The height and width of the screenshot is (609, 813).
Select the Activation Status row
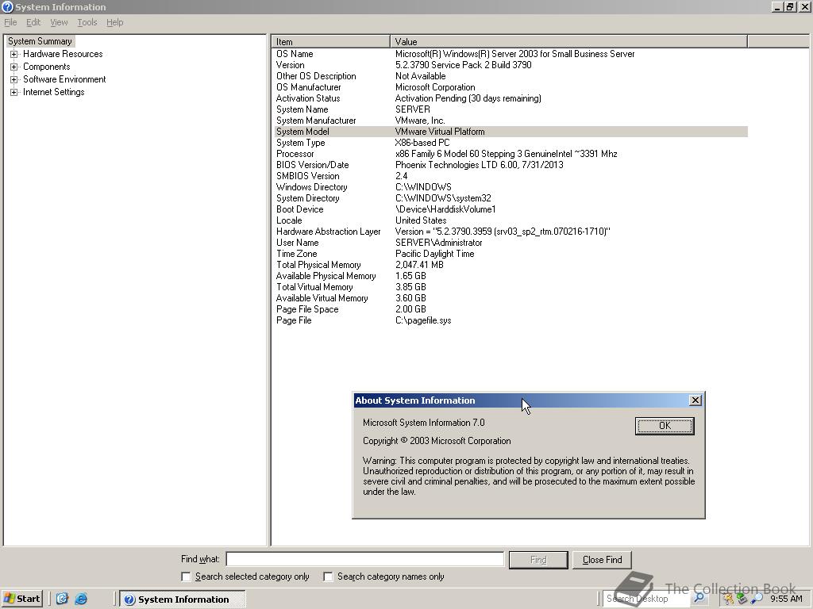511,98
